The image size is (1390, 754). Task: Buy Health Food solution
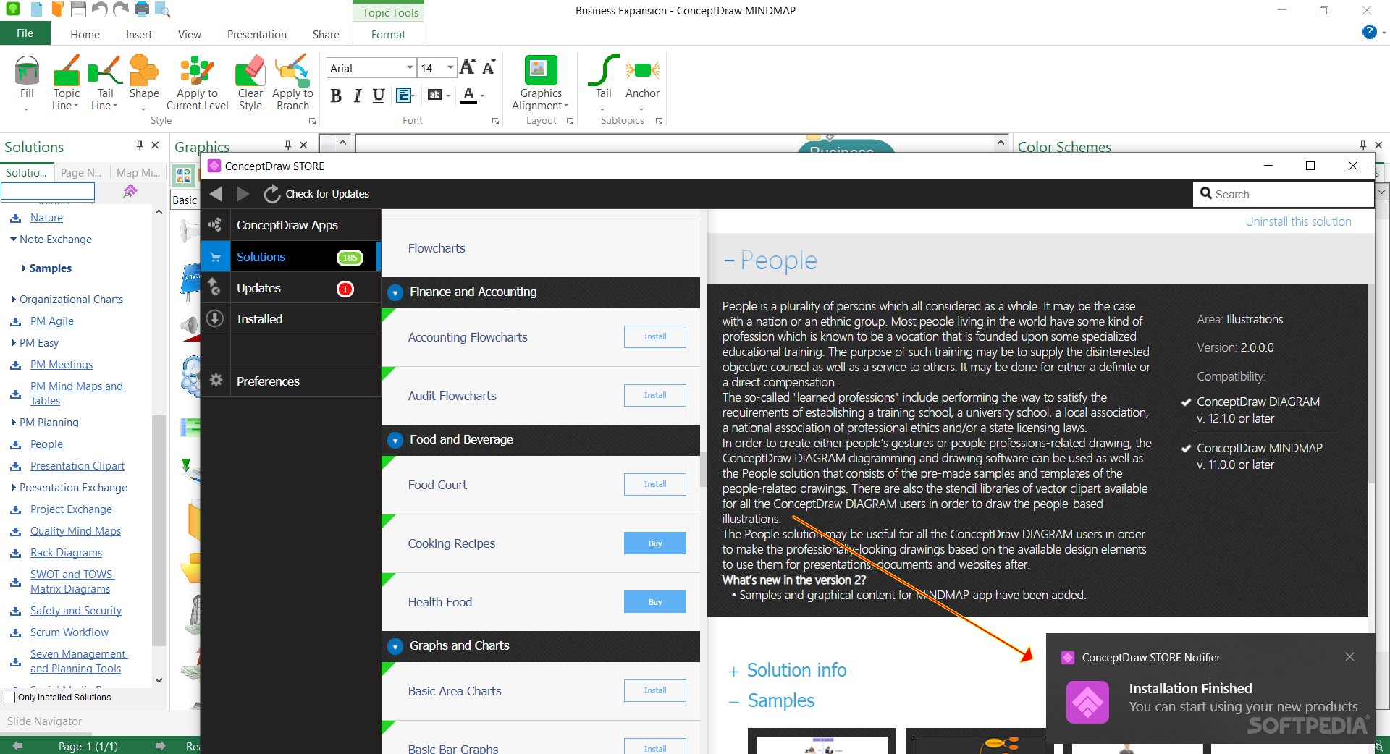tap(654, 602)
